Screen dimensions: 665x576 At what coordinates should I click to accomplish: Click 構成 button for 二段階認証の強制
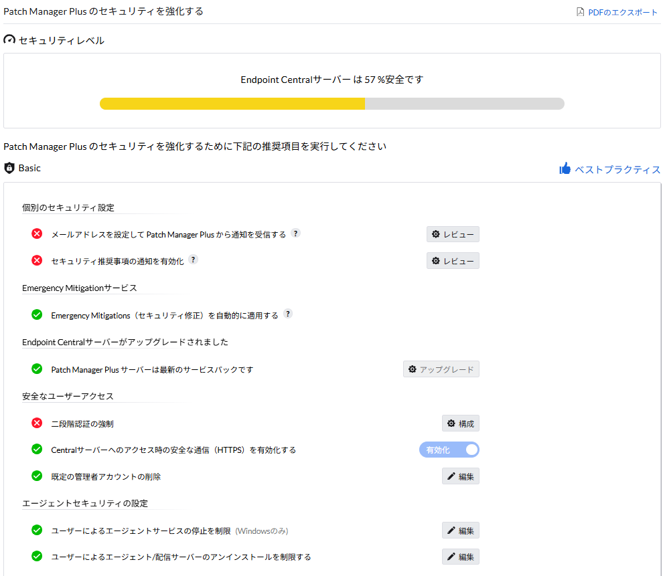(461, 423)
